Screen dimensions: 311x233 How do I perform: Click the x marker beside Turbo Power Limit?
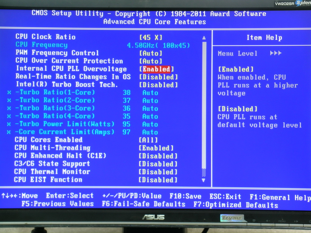(x=9, y=124)
